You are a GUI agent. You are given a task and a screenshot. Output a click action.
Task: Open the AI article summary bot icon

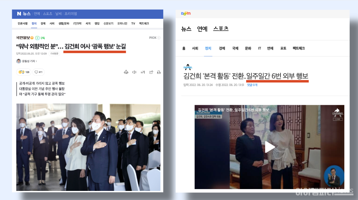tap(126, 72)
